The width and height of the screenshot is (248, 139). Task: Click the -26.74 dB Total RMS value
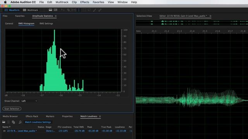[x=79, y=131]
